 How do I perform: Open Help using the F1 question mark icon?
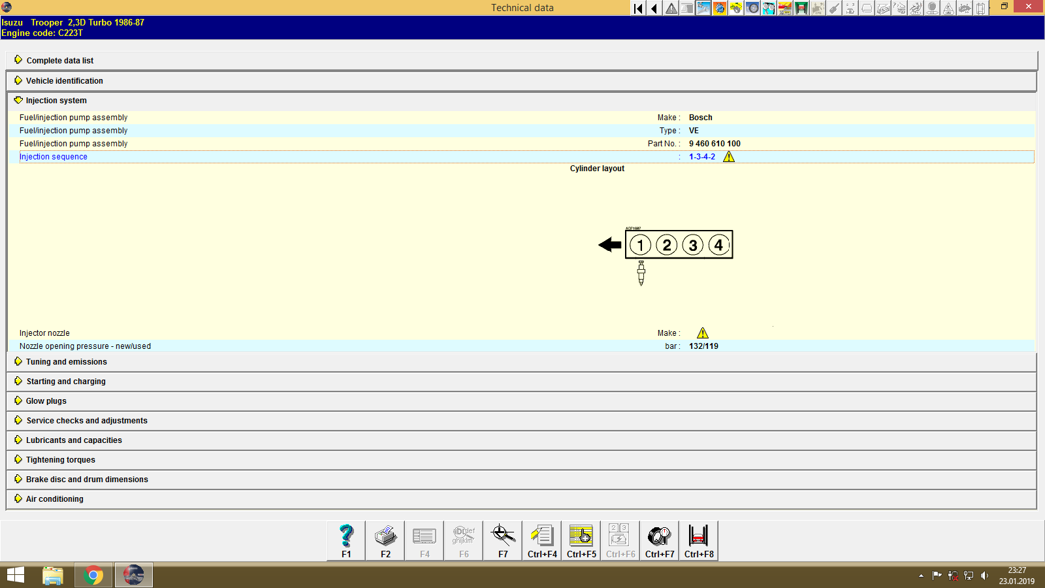346,539
